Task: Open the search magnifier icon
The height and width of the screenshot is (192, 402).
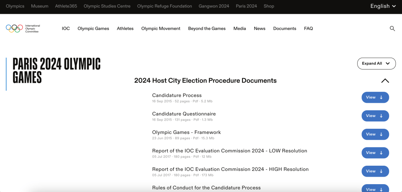Action: pos(392,29)
